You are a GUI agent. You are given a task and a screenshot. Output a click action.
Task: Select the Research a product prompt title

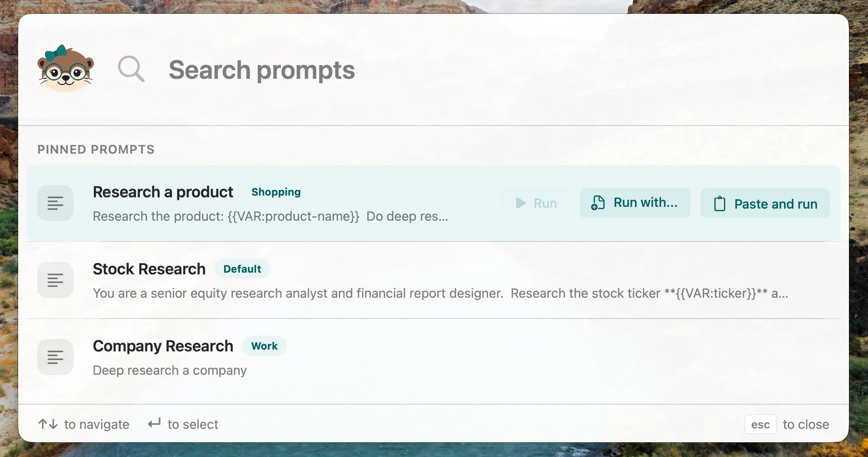(163, 192)
